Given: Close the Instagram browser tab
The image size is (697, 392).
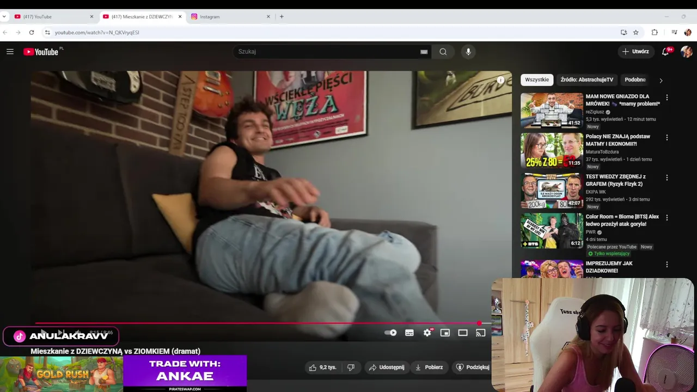Looking at the screenshot, I should tap(268, 17).
